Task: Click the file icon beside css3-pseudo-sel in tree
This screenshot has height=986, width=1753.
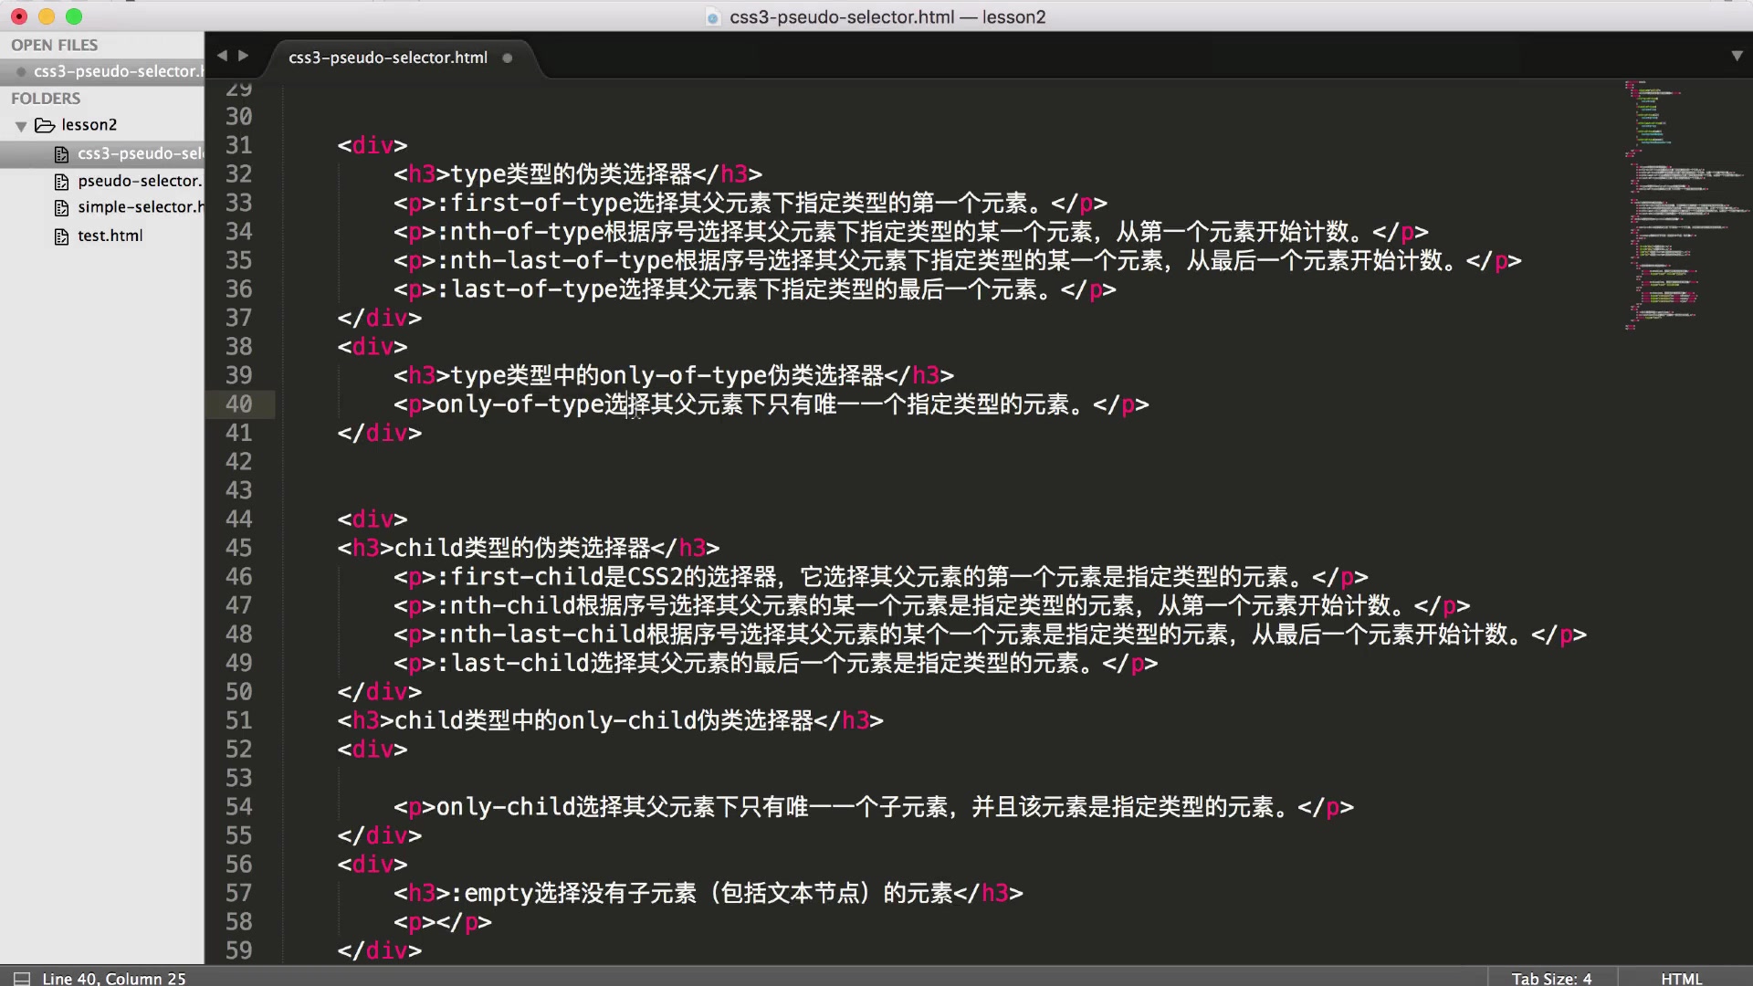Action: tap(61, 154)
